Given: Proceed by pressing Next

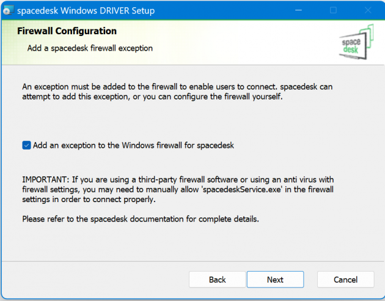Looking at the screenshot, I should pos(275,280).
